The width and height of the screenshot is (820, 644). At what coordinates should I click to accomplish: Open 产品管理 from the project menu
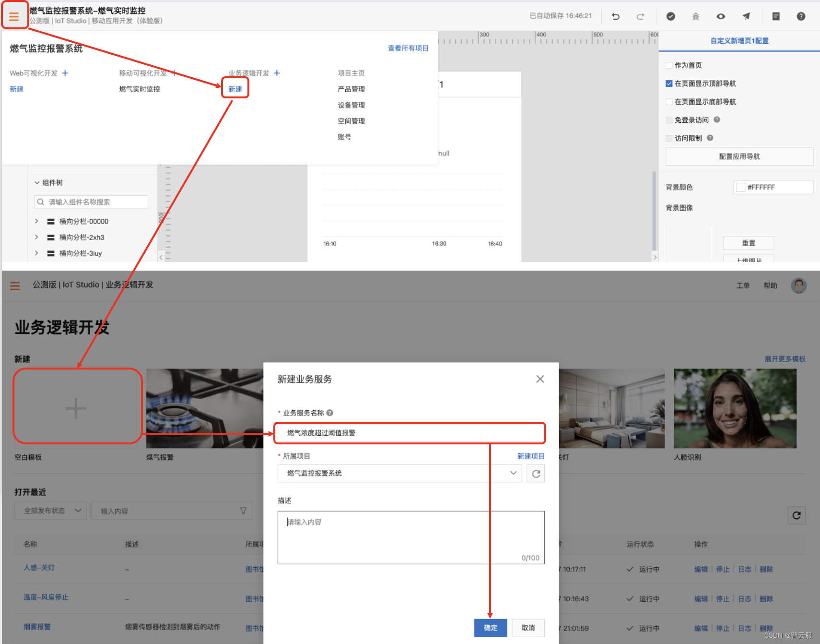coord(351,89)
